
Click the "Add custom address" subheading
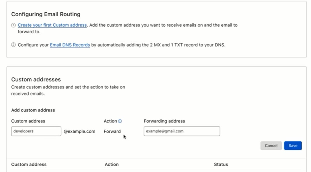pyautogui.click(x=33, y=110)
